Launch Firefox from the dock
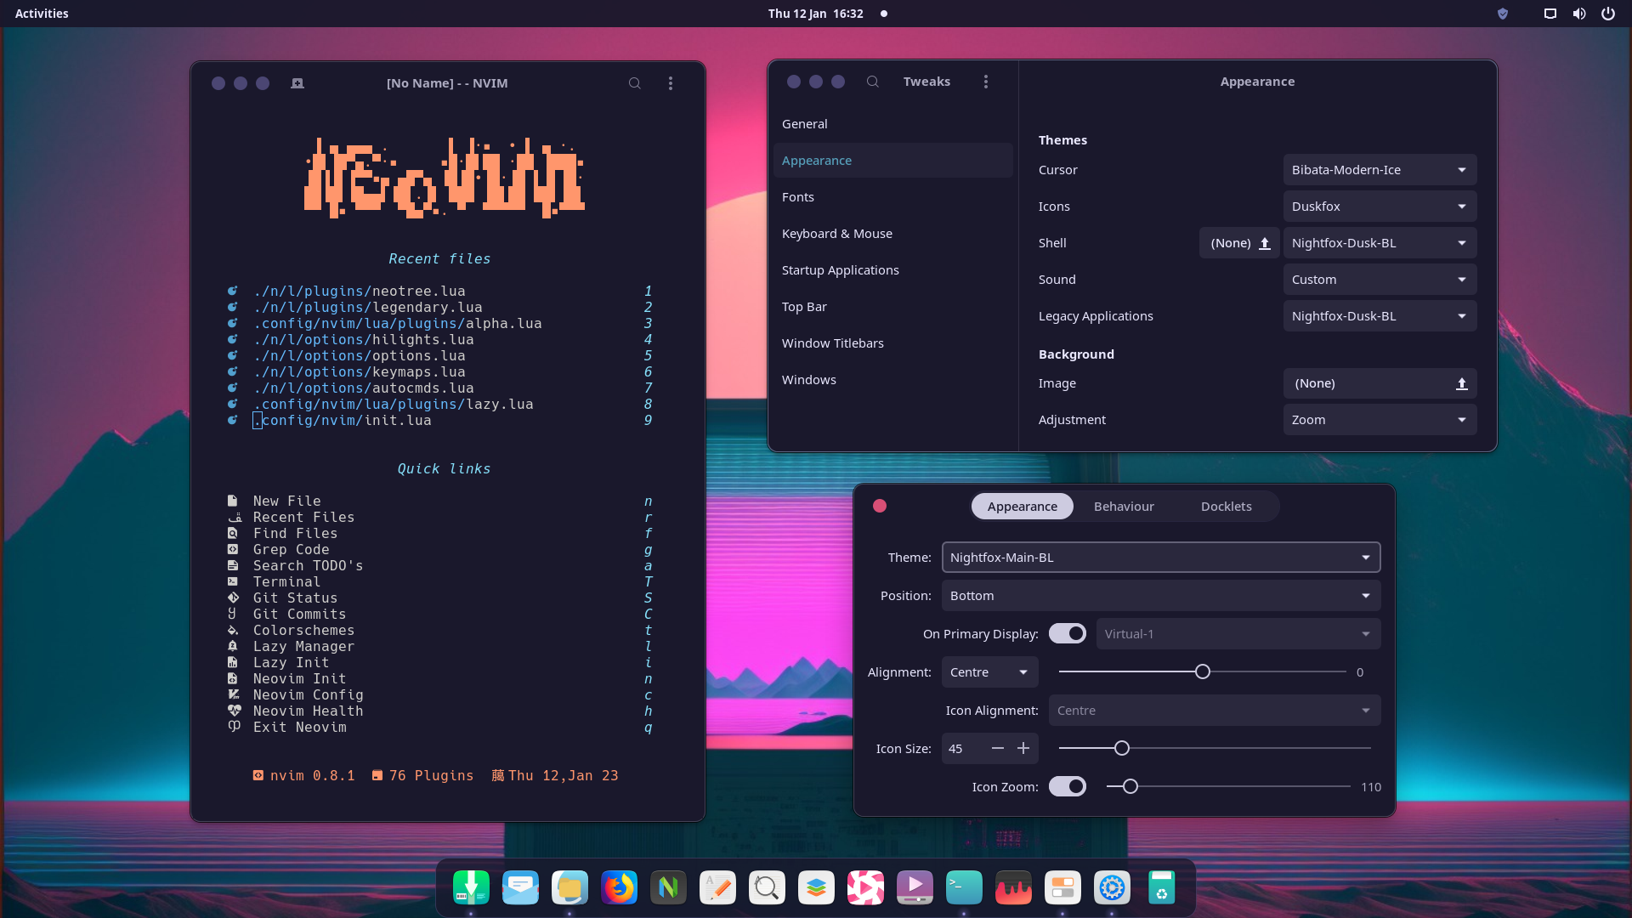 [619, 888]
